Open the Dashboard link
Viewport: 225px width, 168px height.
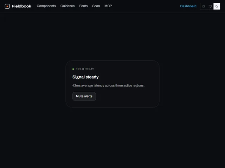pos(188,6)
